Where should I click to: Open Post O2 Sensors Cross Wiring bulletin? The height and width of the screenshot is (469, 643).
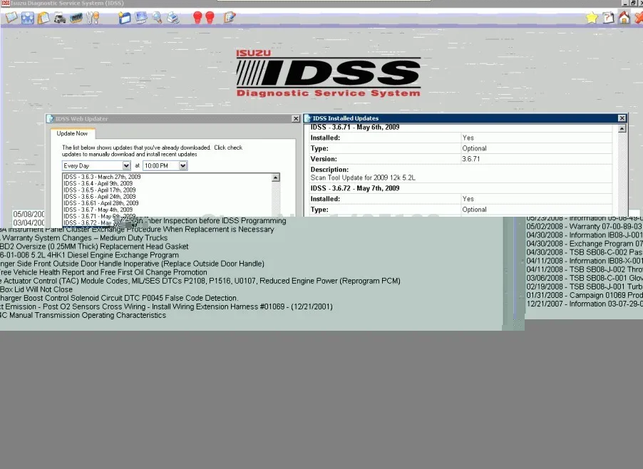166,306
